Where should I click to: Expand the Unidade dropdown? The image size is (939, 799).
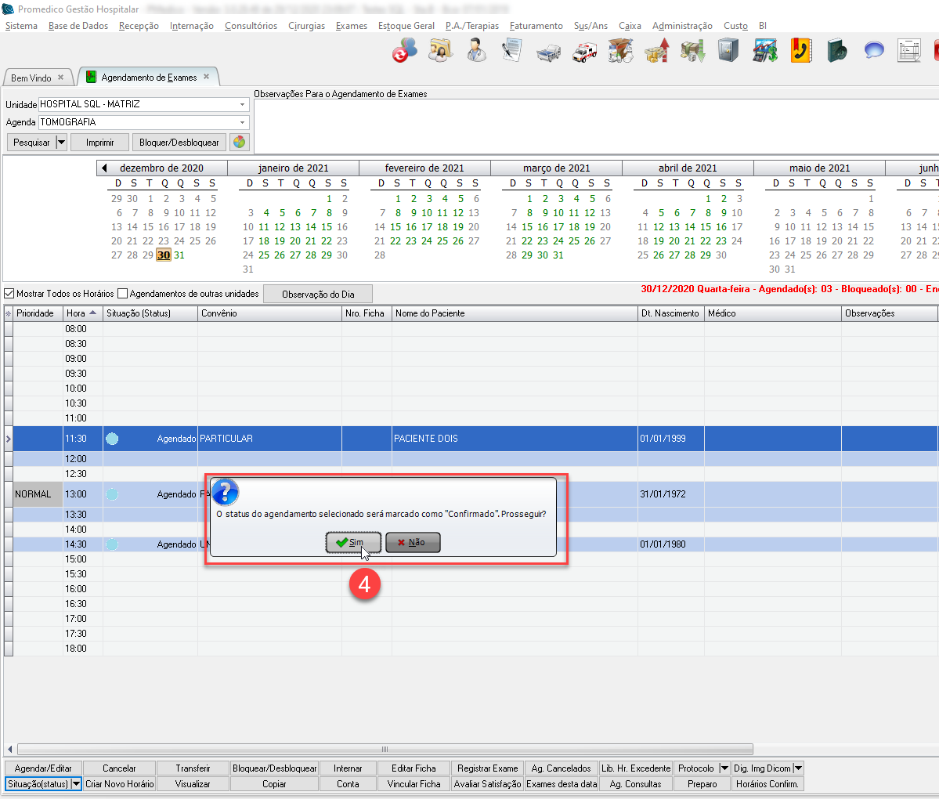[x=242, y=104]
